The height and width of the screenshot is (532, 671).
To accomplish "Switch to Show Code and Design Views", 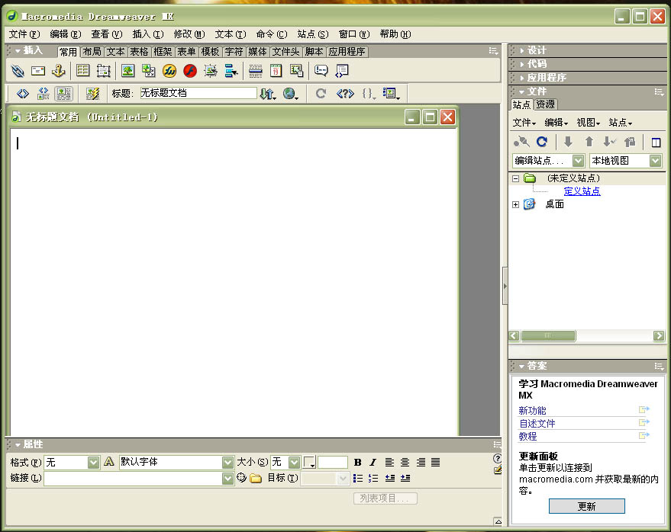I will 43,93.
